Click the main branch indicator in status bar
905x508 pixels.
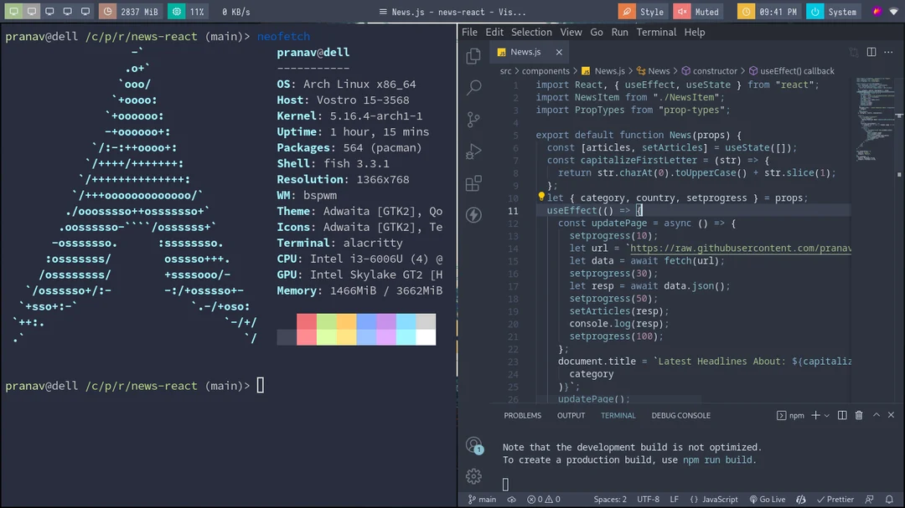tap(481, 499)
